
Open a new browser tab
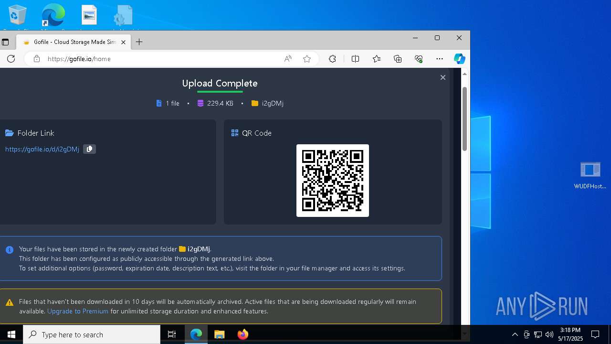tap(139, 42)
